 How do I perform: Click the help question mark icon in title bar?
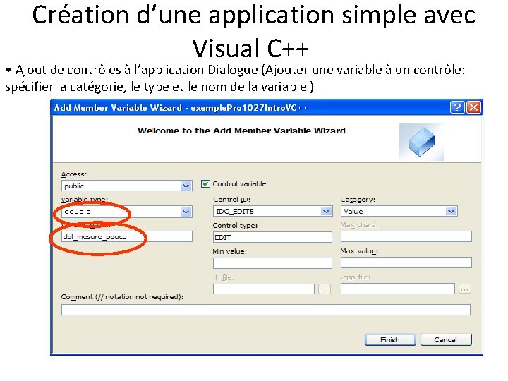click(457, 107)
